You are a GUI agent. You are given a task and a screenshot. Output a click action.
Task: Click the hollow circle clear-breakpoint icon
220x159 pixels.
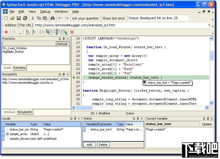point(14,32)
